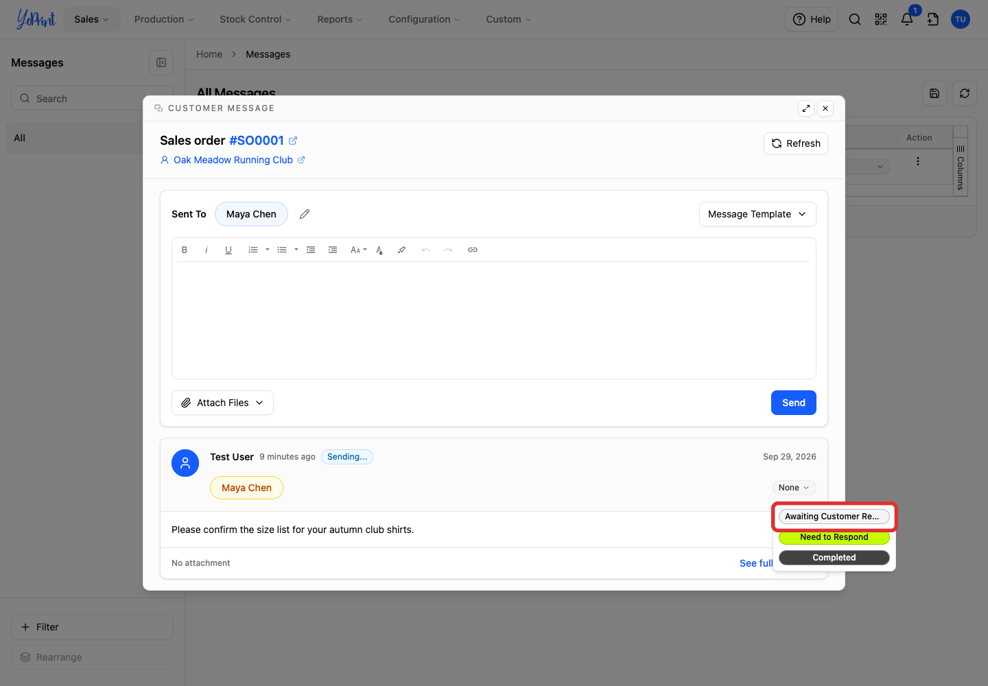
Task: Click the Maya Chen recipient chip
Action: point(251,214)
